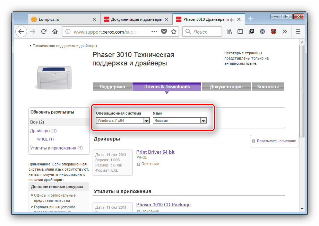
Task: Toggle Показывать описание option
Action: point(274,141)
